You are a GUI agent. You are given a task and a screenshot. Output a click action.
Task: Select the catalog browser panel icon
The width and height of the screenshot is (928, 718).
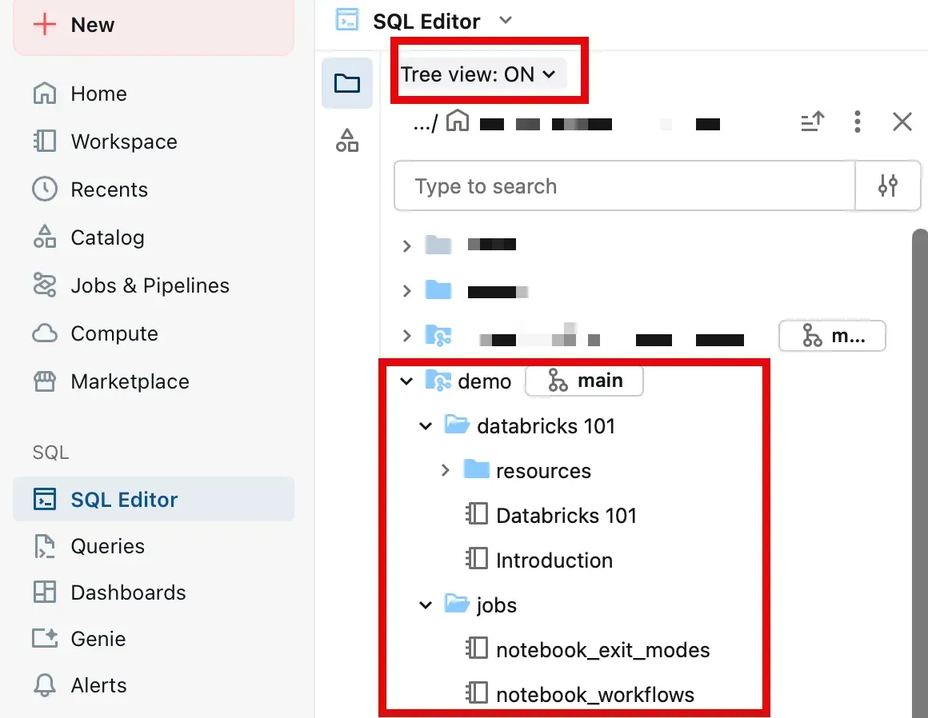(x=347, y=140)
